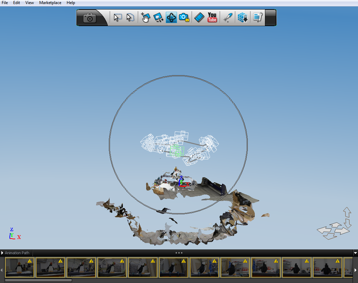This screenshot has height=283, width=358.
Task: Activate the Pan hand tool
Action: pos(146,17)
